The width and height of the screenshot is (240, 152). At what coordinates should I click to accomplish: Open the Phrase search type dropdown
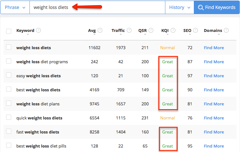pos(15,7)
